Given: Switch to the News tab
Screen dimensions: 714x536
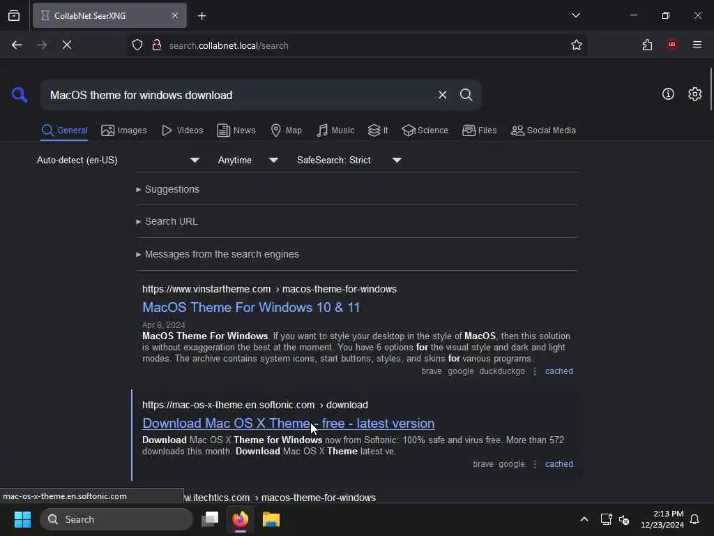Looking at the screenshot, I should point(236,131).
